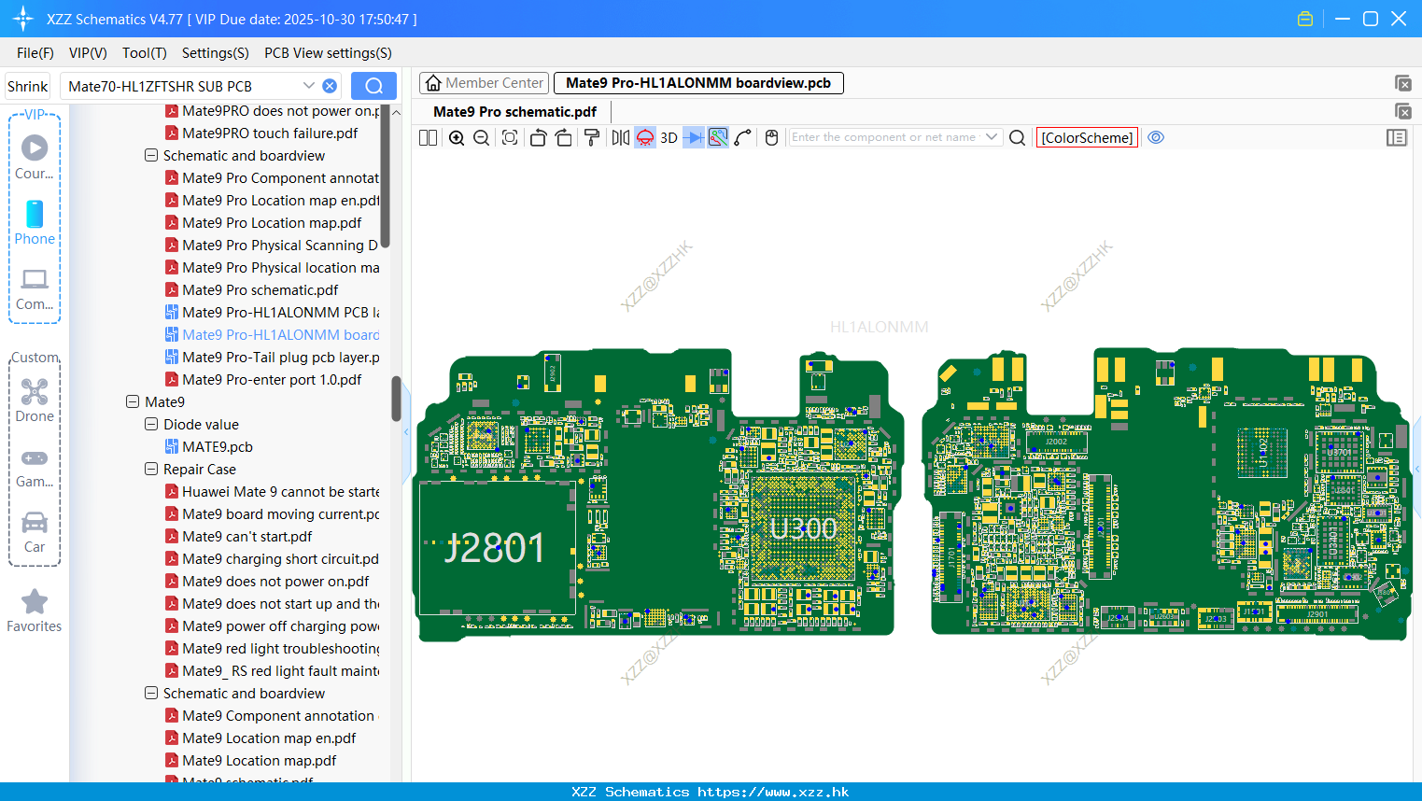Viewport: 1422px width, 801px height.
Task: Select the Game console category icon
Action: click(x=35, y=468)
